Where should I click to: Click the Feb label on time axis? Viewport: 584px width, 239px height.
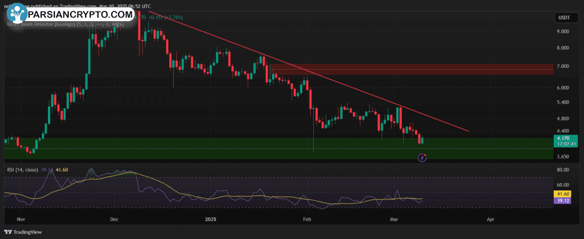click(x=307, y=218)
